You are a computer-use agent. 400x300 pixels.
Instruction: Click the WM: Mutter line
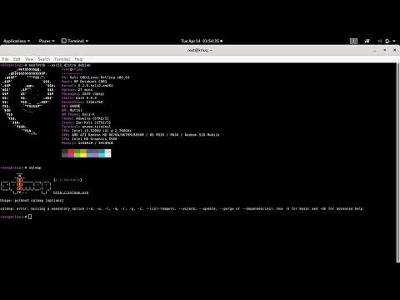(72, 110)
